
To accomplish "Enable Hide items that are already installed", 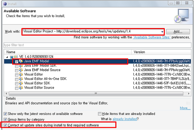I will coord(100,114).
